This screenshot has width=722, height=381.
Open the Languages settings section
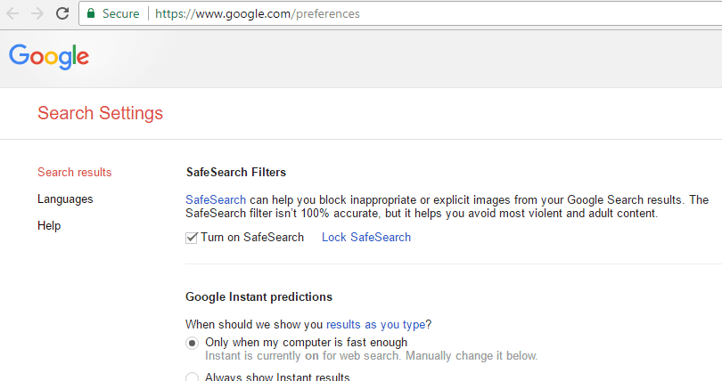coord(65,199)
